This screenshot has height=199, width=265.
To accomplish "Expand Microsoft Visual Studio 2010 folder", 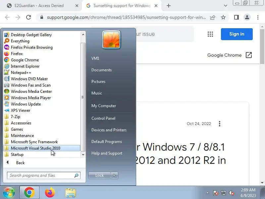I will pos(42,148).
